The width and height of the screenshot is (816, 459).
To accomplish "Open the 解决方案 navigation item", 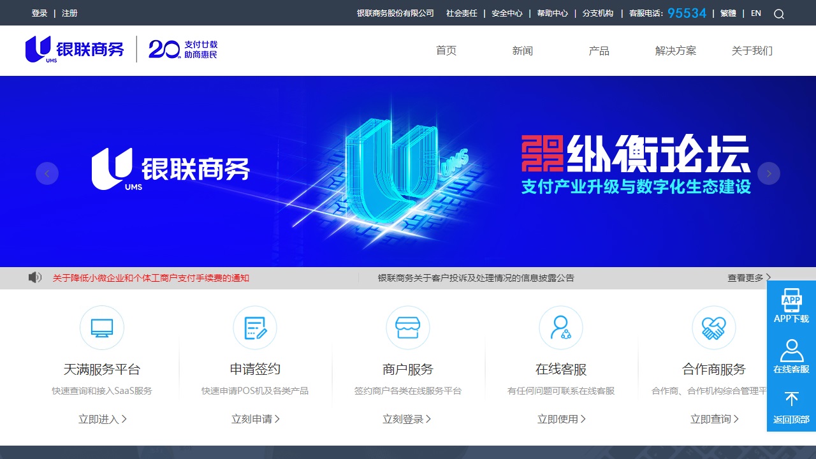I will (x=676, y=51).
